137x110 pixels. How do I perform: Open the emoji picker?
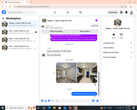coord(93,101)
